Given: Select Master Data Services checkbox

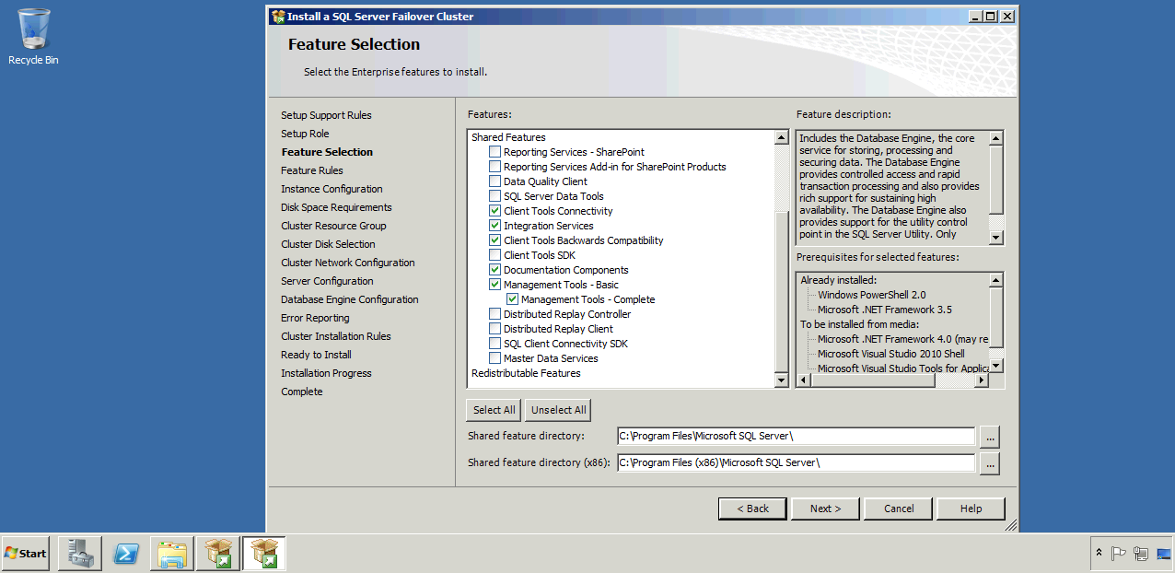Looking at the screenshot, I should coord(495,358).
